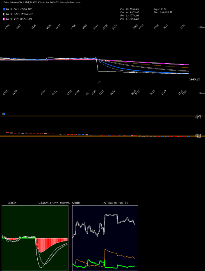Click the white DOW MT legend swatch
This screenshot has width=205, height=271.
coord(4,14)
